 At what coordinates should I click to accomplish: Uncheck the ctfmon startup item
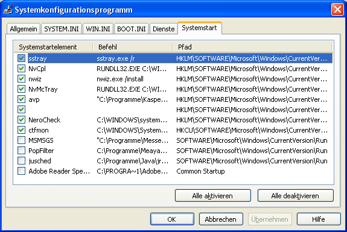click(x=22, y=130)
